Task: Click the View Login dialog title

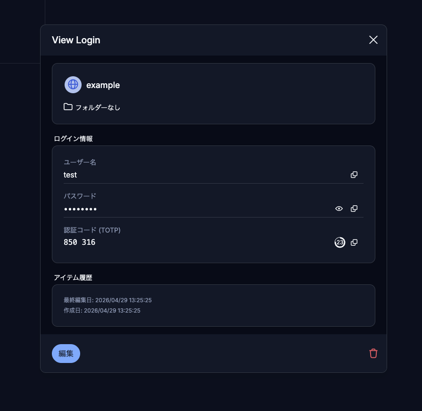Action: point(76,40)
